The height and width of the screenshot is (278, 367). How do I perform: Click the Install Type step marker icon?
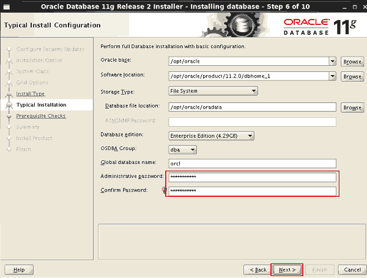[9, 94]
